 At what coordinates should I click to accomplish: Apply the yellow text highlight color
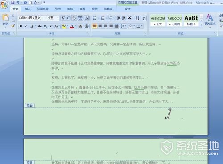tap(64, 26)
